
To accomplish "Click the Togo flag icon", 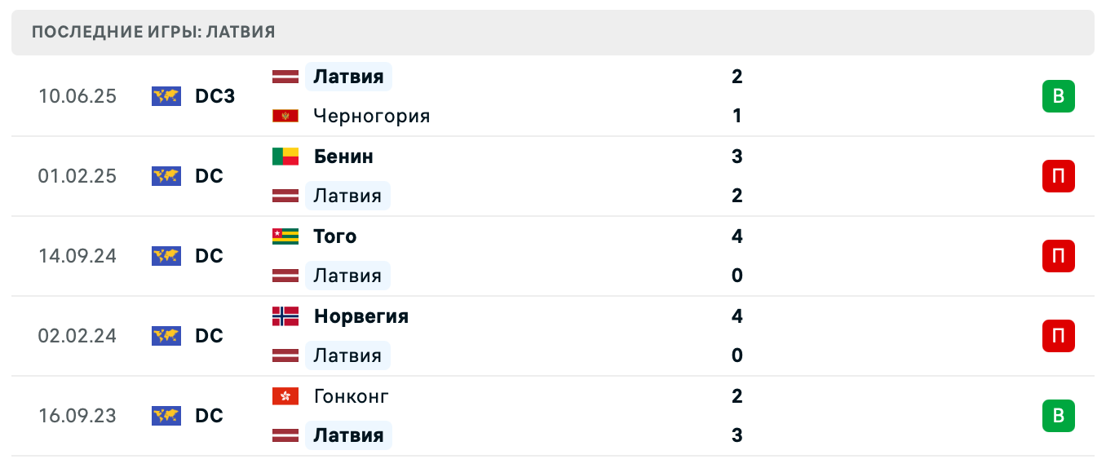I will coord(285,236).
